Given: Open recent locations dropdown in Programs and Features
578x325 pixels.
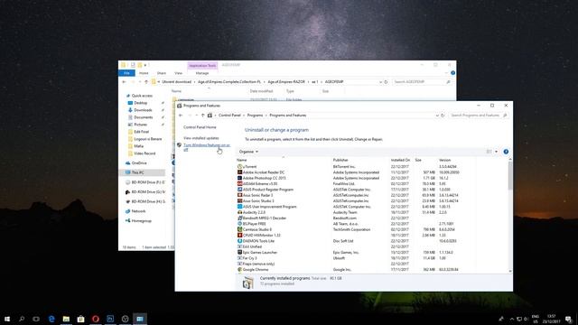Looking at the screenshot, I should pyautogui.click(x=196, y=116).
